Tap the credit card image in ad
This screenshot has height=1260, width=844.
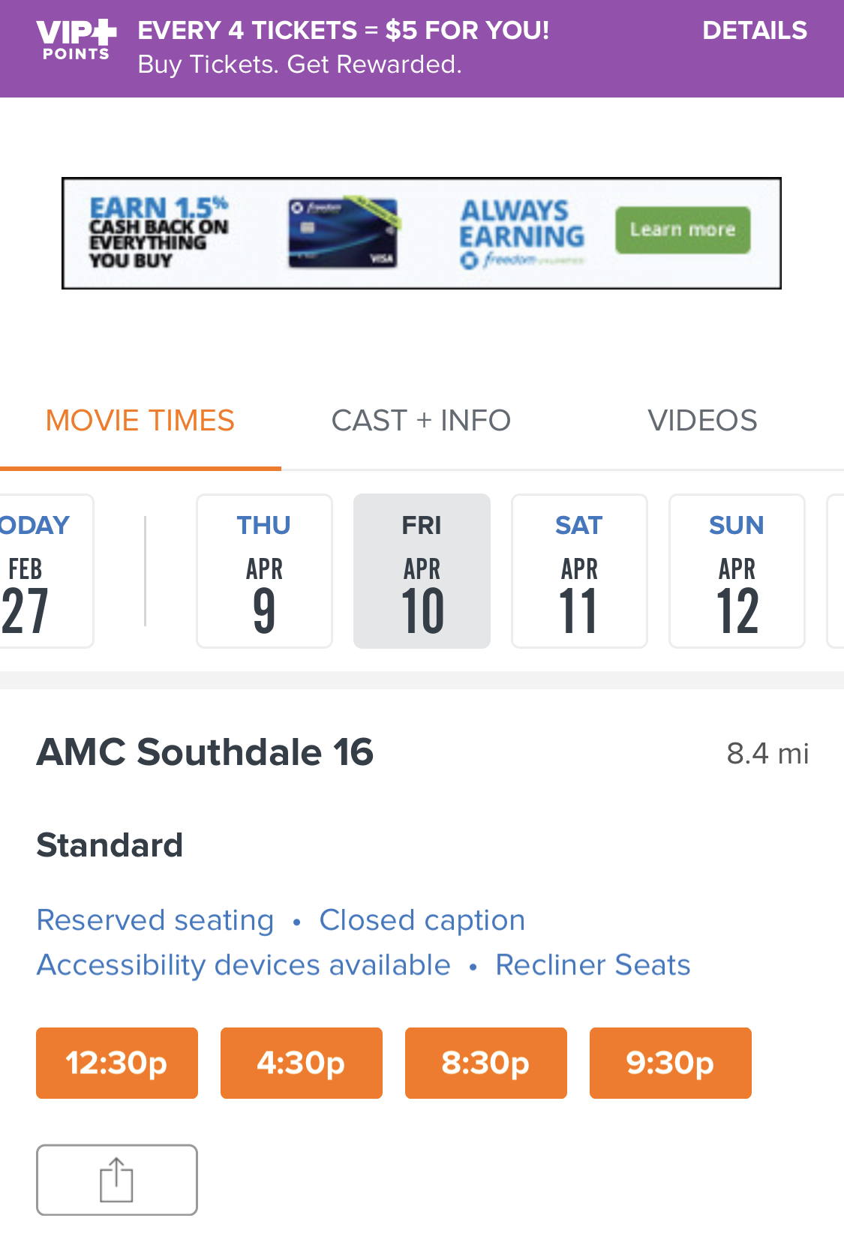coord(344,233)
